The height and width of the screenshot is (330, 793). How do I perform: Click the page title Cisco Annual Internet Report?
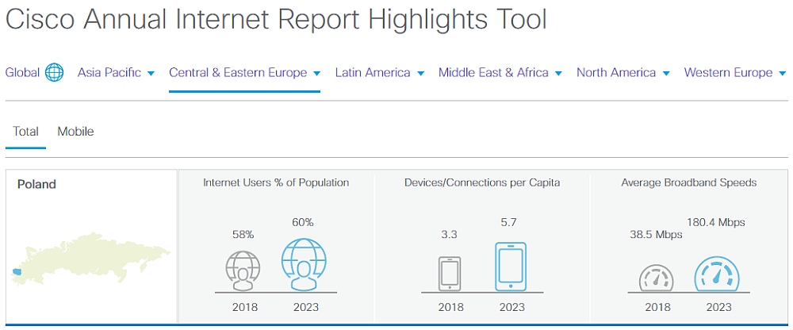click(x=276, y=20)
